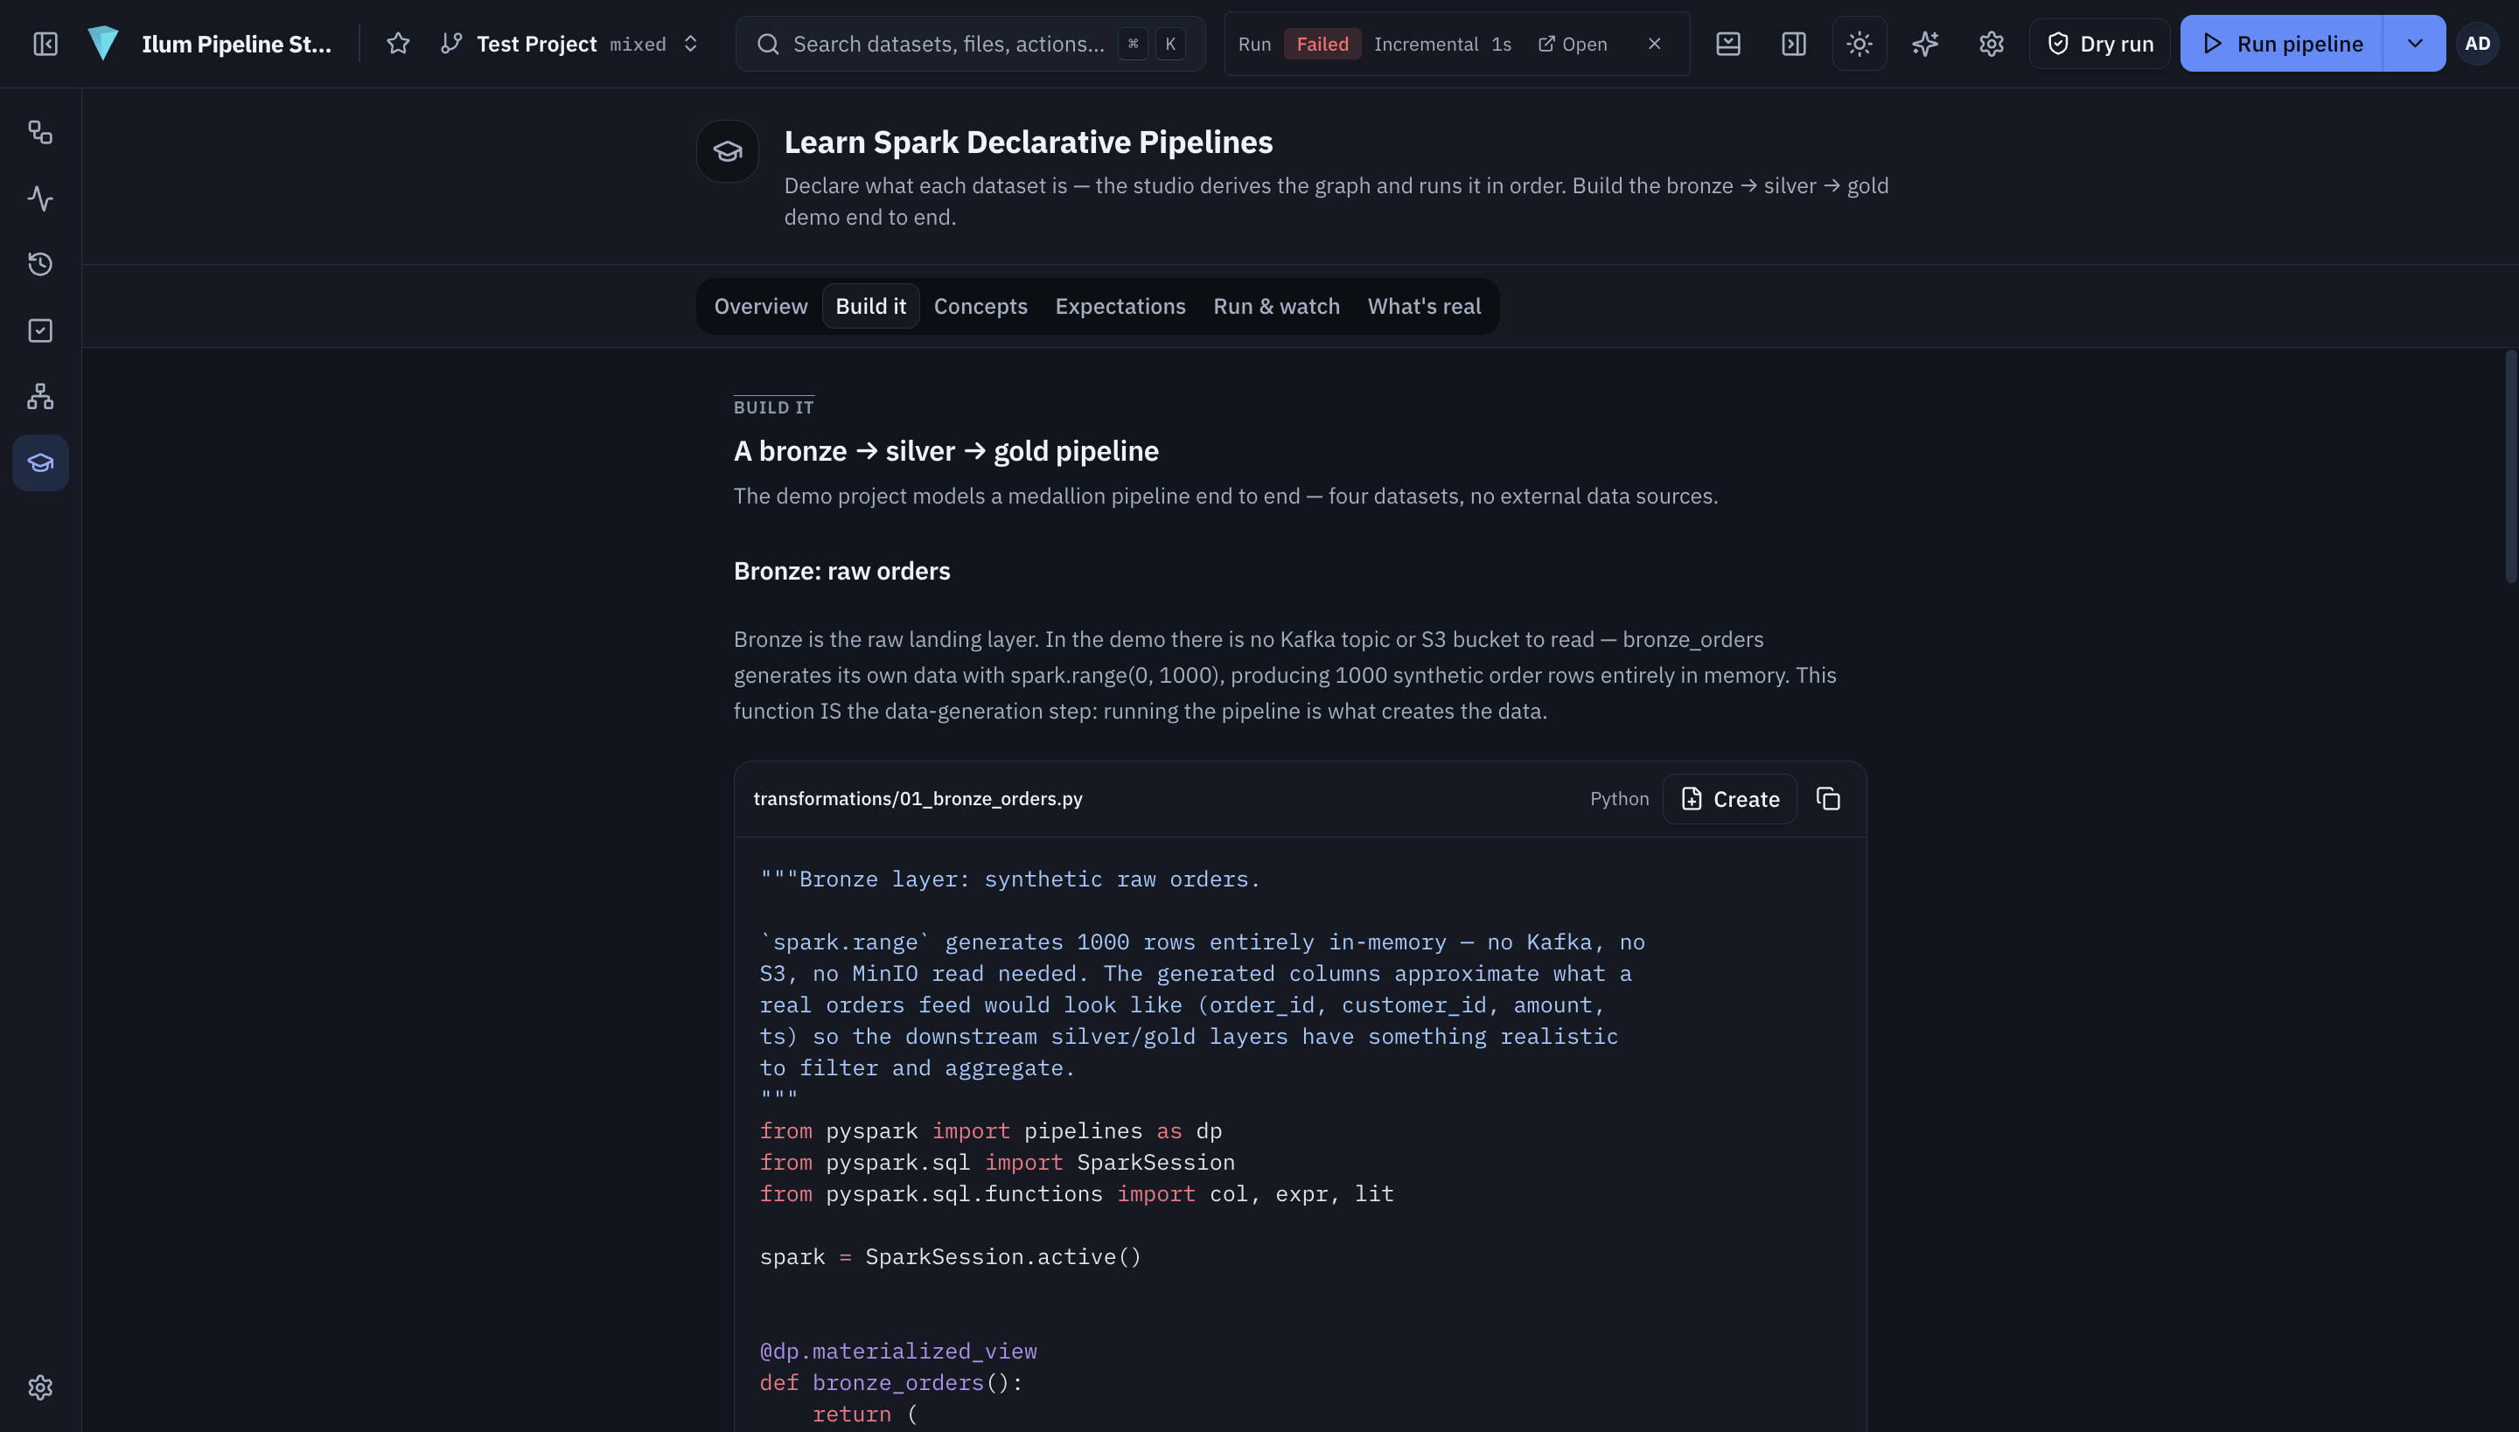Collapse the left sidebar panel icon
The width and height of the screenshot is (2519, 1432).
[45, 45]
